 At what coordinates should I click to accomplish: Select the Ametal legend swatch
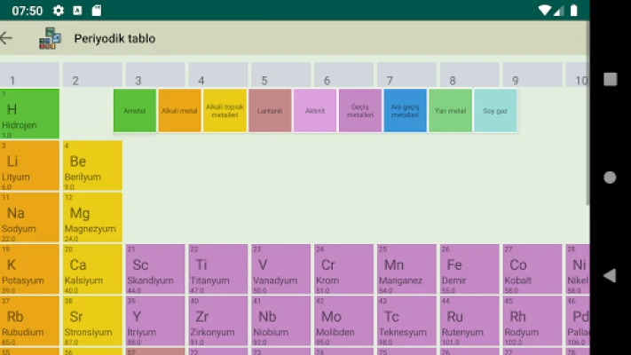click(135, 111)
